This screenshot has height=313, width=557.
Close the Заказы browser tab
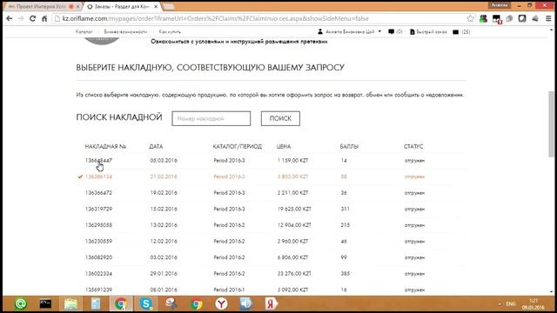(x=156, y=6)
